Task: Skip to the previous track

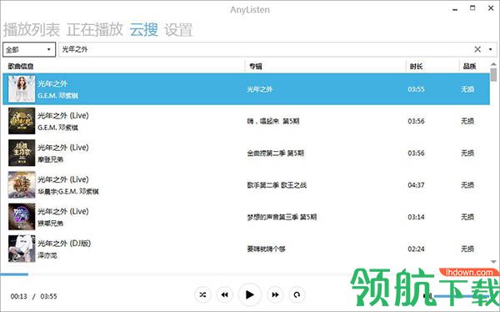Action: 224,294
